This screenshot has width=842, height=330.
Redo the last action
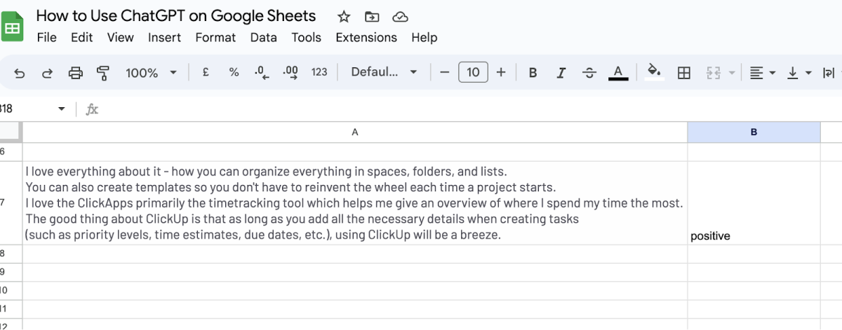pyautogui.click(x=48, y=72)
